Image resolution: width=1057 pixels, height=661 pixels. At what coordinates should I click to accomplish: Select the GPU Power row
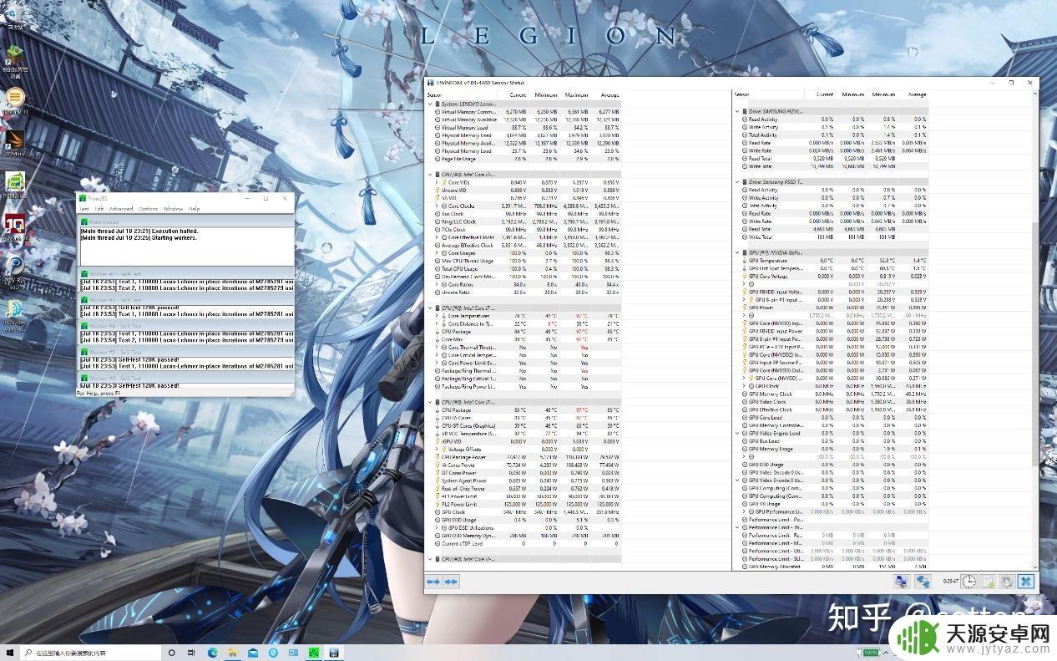tap(831, 308)
